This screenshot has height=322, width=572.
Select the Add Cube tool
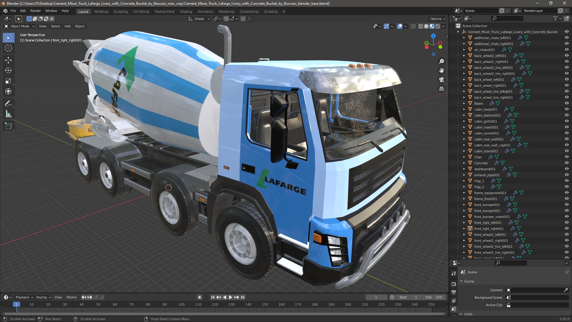(x=8, y=126)
